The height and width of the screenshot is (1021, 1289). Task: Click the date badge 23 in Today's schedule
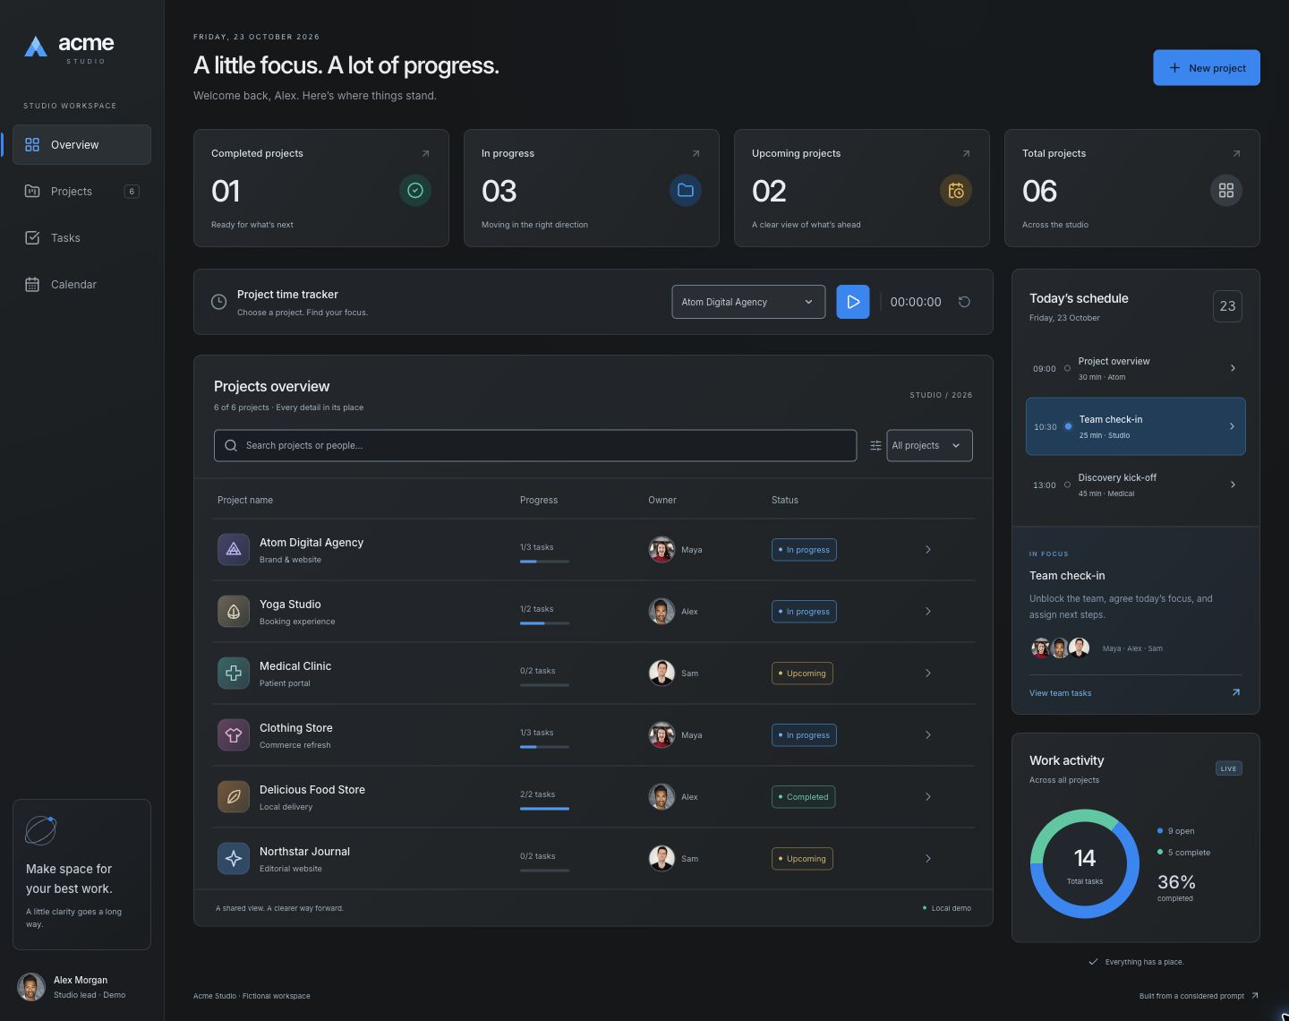[x=1227, y=306]
